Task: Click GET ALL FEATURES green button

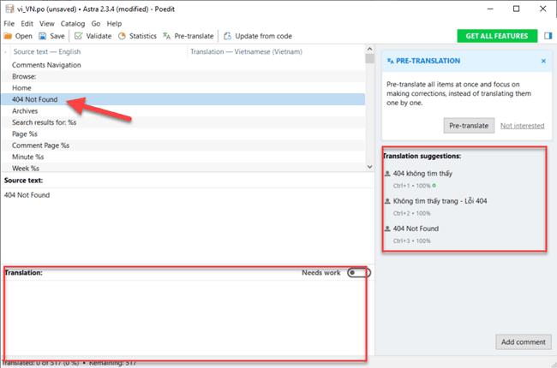Action: coord(497,36)
